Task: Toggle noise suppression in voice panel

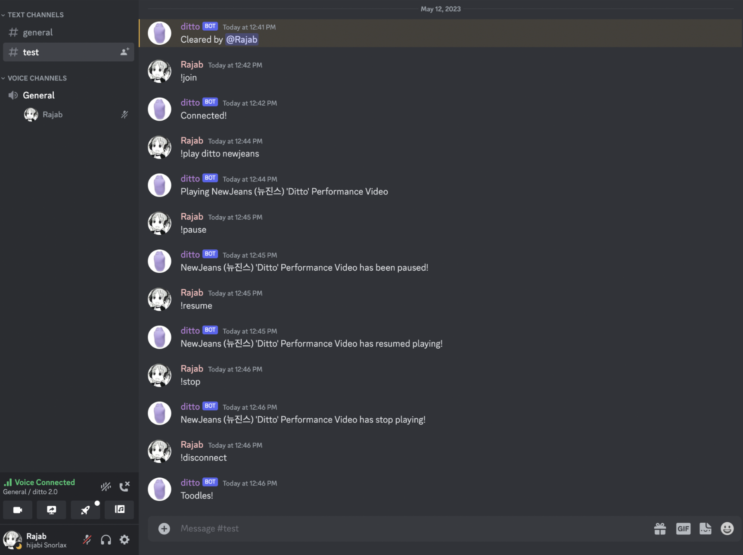Action: click(x=106, y=486)
